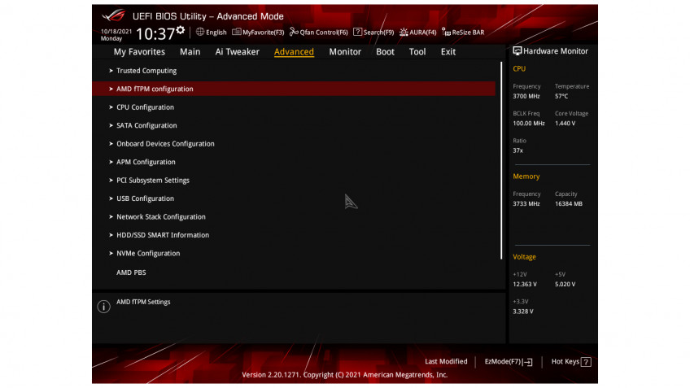Click the Last Modified button

click(x=446, y=362)
